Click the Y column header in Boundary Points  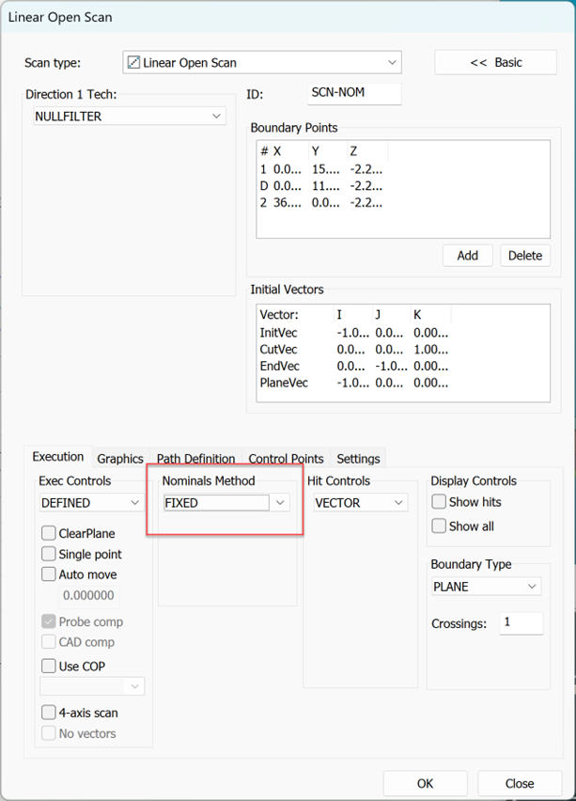point(328,151)
